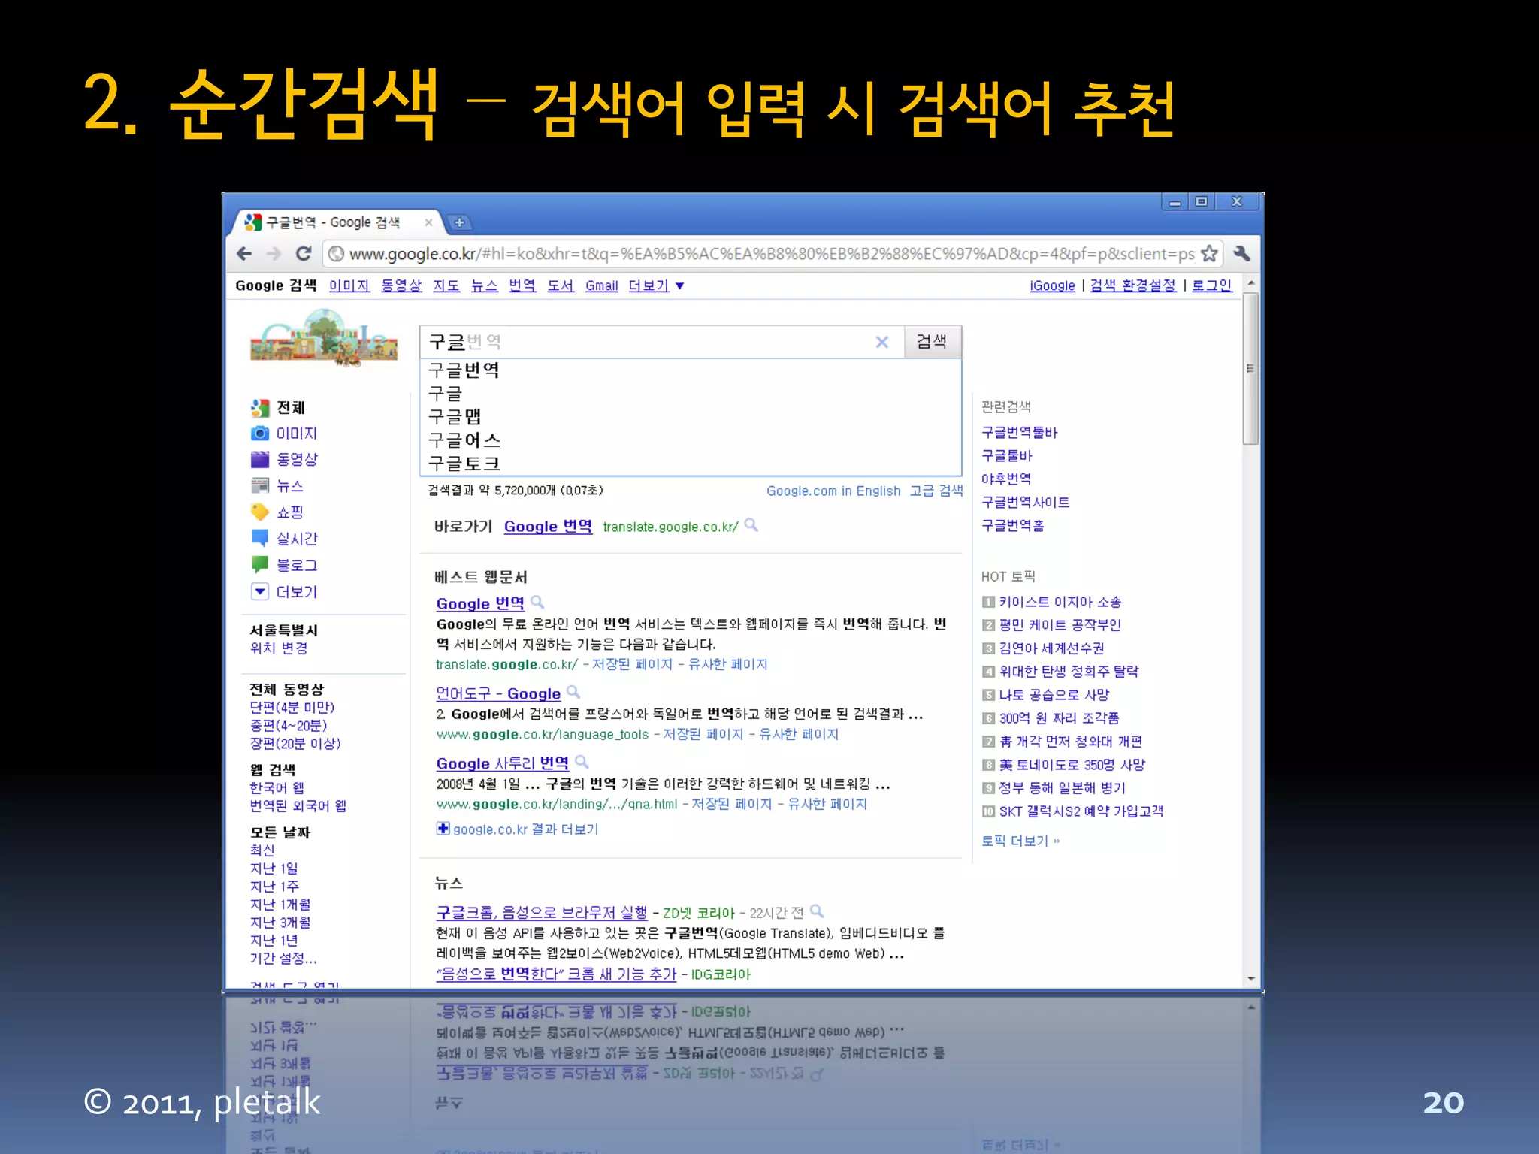Open the 더보기 dropdown in top navigation bar

(x=656, y=285)
